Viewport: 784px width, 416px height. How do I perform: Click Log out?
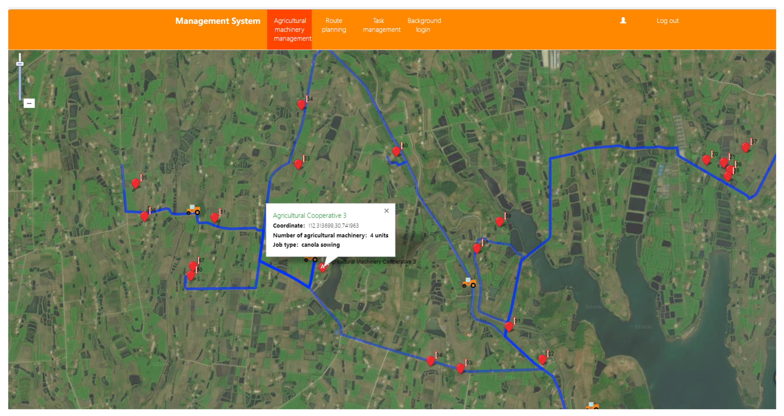[x=667, y=21]
